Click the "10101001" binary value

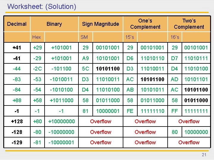pos(108,58)
